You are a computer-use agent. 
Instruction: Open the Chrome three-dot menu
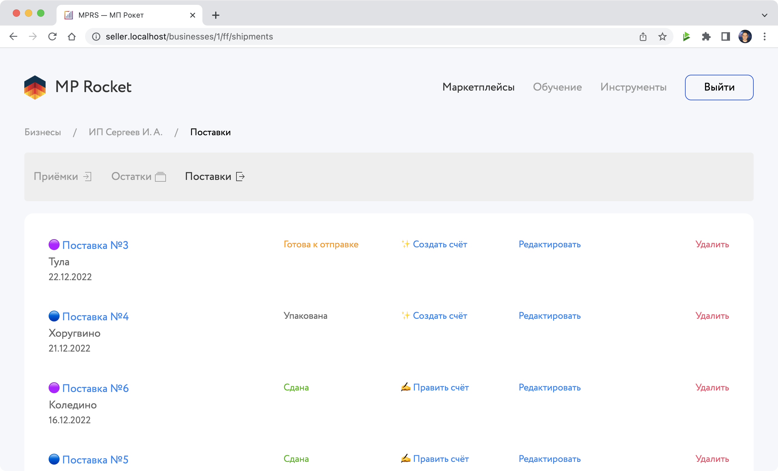(764, 37)
